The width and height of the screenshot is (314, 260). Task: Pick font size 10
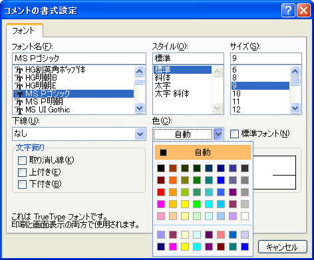[x=260, y=94]
